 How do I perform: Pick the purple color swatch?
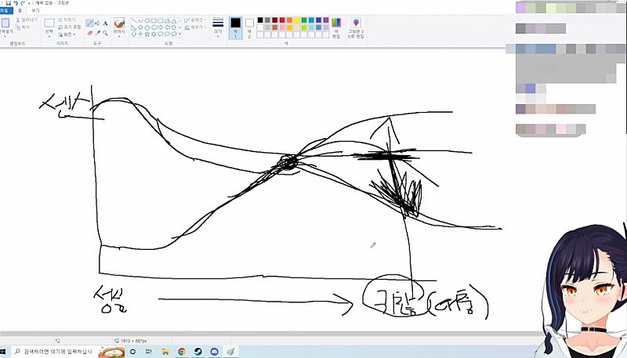tap(326, 20)
